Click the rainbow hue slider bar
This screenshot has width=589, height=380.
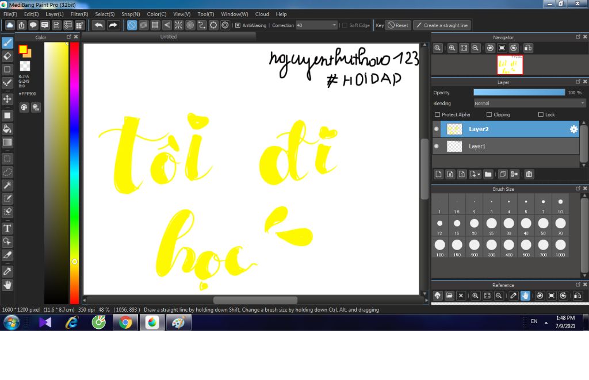click(74, 172)
